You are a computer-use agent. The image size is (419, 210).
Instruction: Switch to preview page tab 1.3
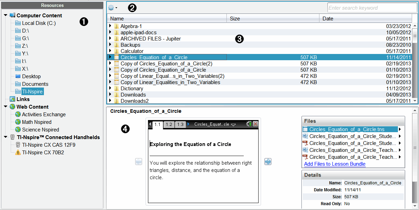(x=180, y=124)
